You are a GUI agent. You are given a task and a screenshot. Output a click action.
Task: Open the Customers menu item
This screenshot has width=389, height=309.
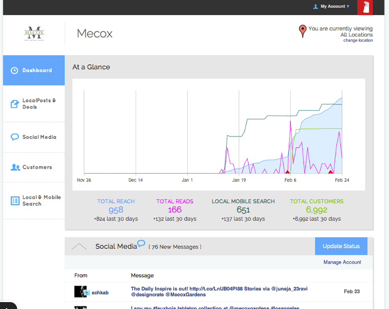[37, 167]
